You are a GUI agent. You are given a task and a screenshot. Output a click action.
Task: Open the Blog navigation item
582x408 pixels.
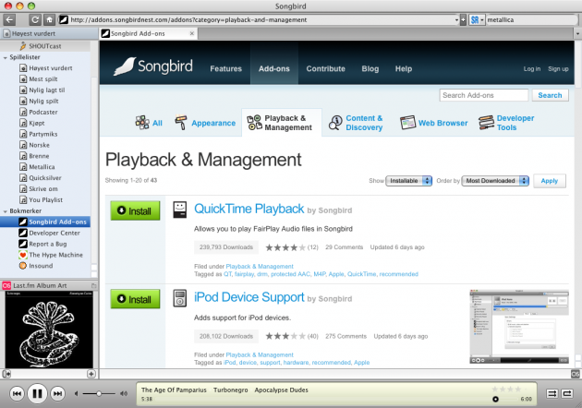point(370,68)
